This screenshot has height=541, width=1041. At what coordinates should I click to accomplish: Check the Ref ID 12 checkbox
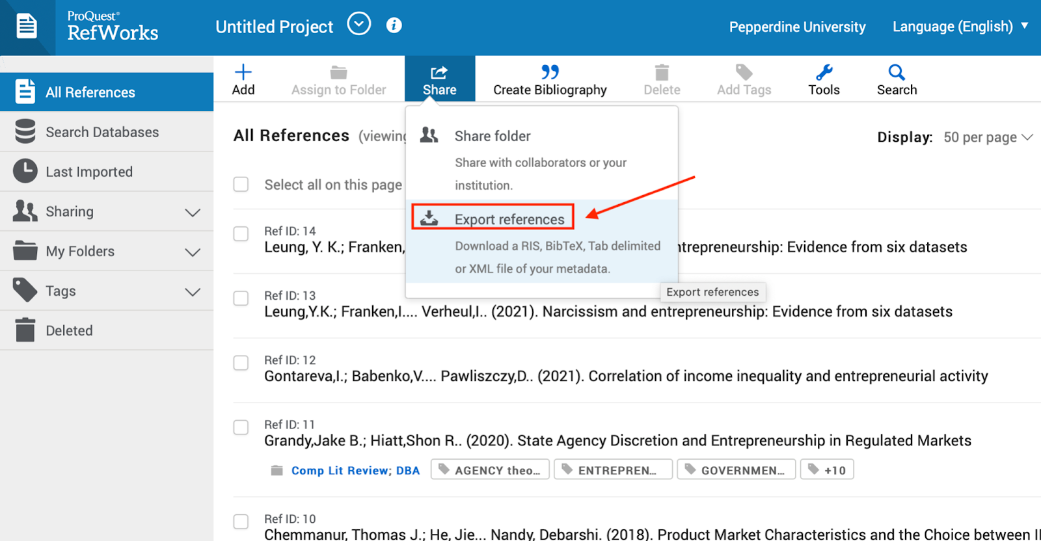[241, 362]
